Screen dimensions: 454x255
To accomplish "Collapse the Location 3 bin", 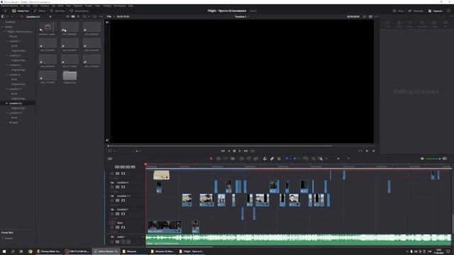I will click(x=7, y=65).
